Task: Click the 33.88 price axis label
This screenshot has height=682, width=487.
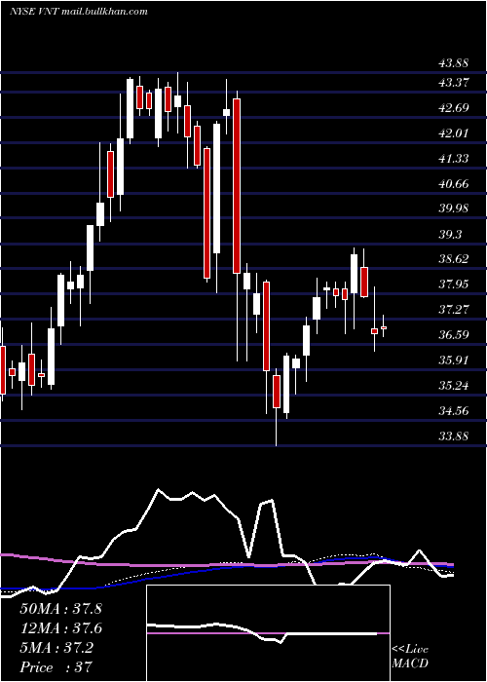Action: click(454, 436)
